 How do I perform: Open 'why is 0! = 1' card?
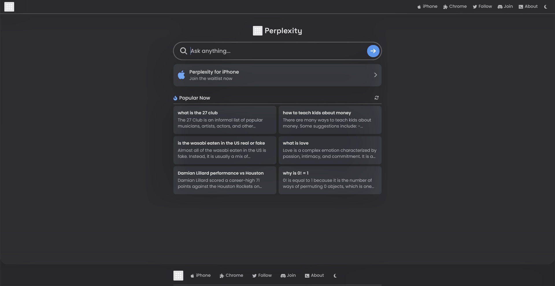330,180
